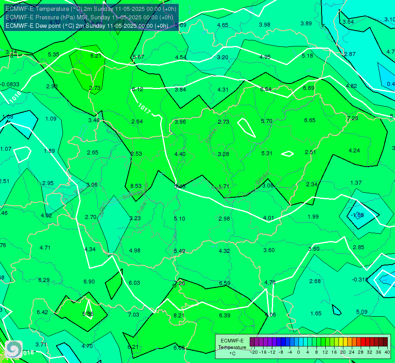Select the ECMWF-E Temperature 2m layer title
This screenshot has height=363, width=395.
[x=91, y=9]
